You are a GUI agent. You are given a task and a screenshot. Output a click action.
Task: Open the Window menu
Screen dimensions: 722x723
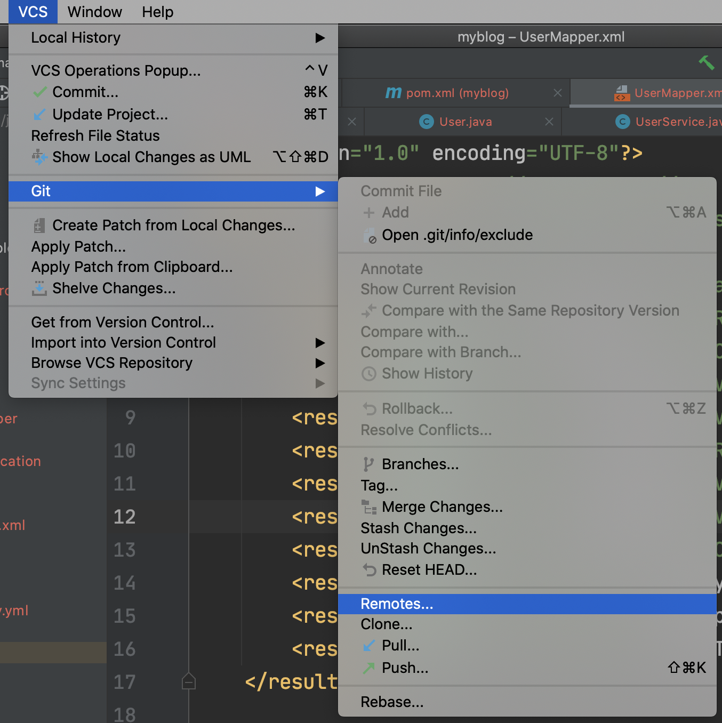pyautogui.click(x=95, y=12)
